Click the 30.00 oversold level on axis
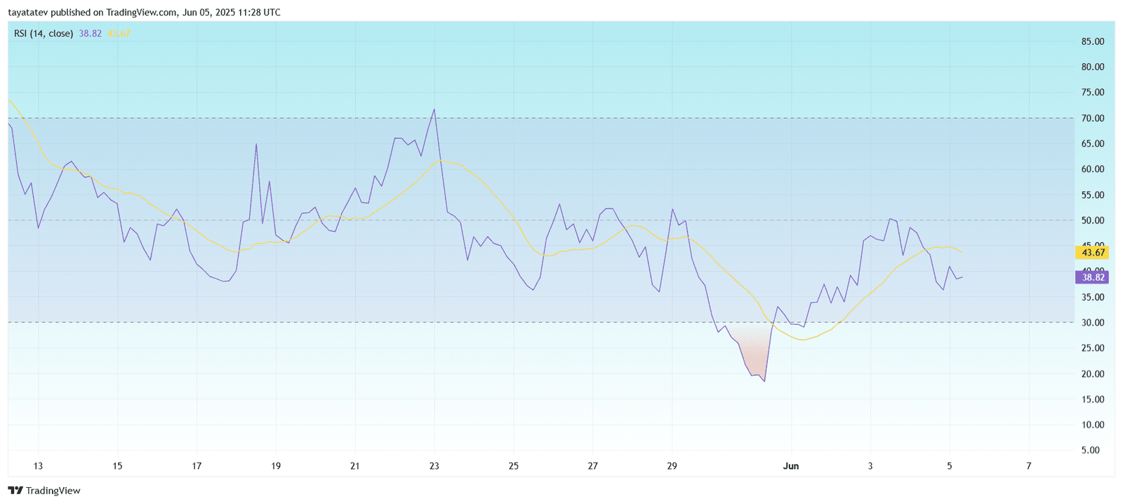The width and height of the screenshot is (1123, 504). 1093,322
